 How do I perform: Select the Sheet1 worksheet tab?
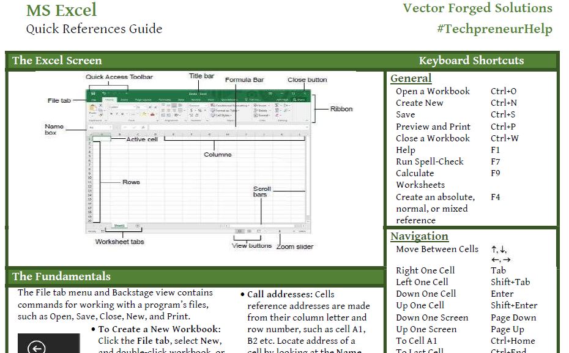(x=119, y=225)
